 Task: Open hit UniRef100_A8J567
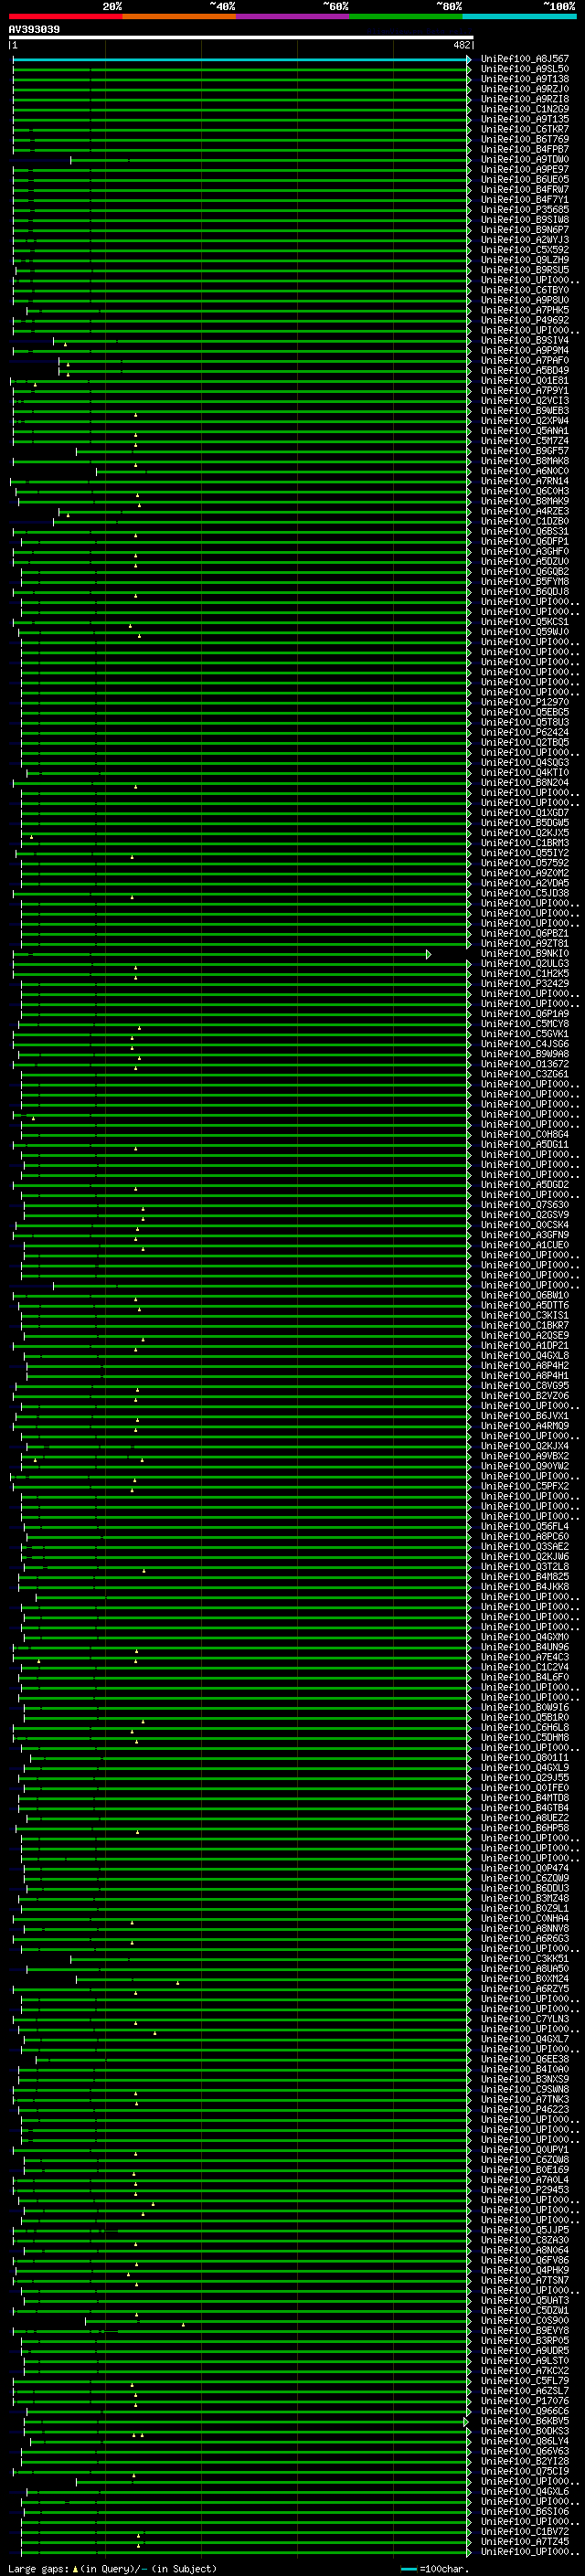tap(525, 59)
